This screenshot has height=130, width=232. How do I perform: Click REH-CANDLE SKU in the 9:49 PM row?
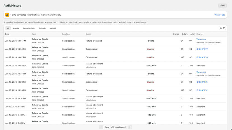(x=38, y=117)
